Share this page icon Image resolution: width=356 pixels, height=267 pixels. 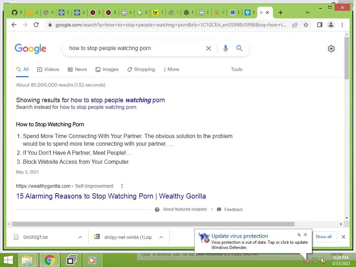click(x=295, y=25)
